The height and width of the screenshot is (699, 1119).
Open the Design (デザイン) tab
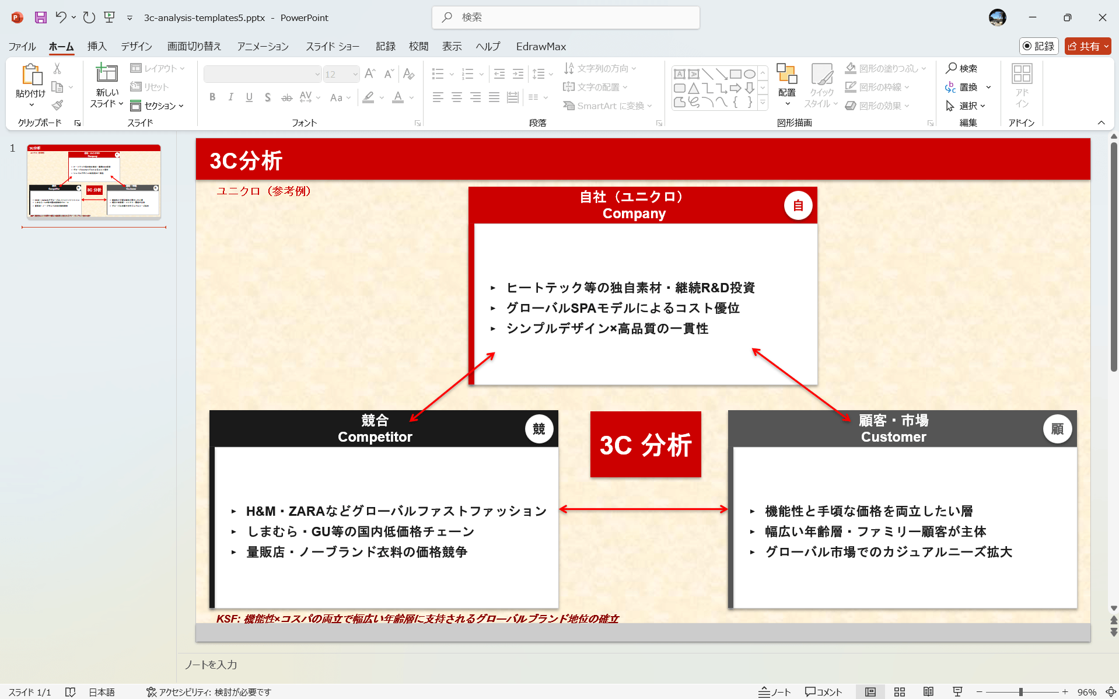(137, 46)
